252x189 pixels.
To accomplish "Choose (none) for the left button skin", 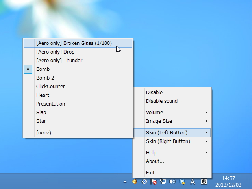I will point(78,133).
